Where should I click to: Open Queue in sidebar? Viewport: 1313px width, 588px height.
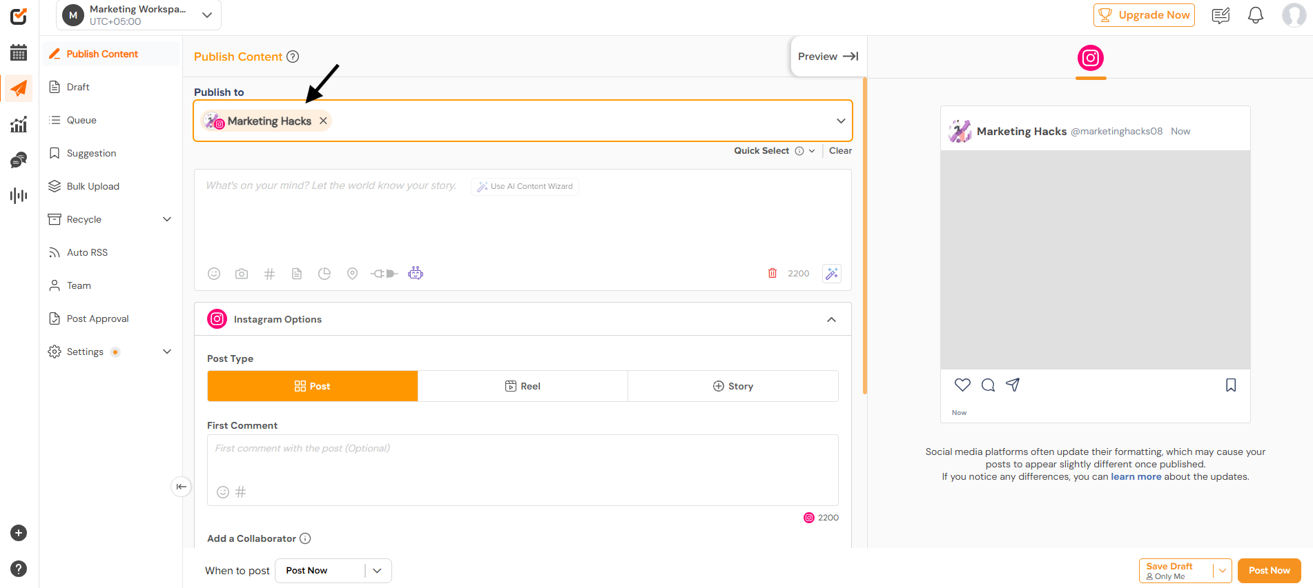pyautogui.click(x=110, y=120)
